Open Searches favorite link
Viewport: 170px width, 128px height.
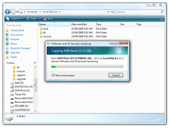(15, 53)
